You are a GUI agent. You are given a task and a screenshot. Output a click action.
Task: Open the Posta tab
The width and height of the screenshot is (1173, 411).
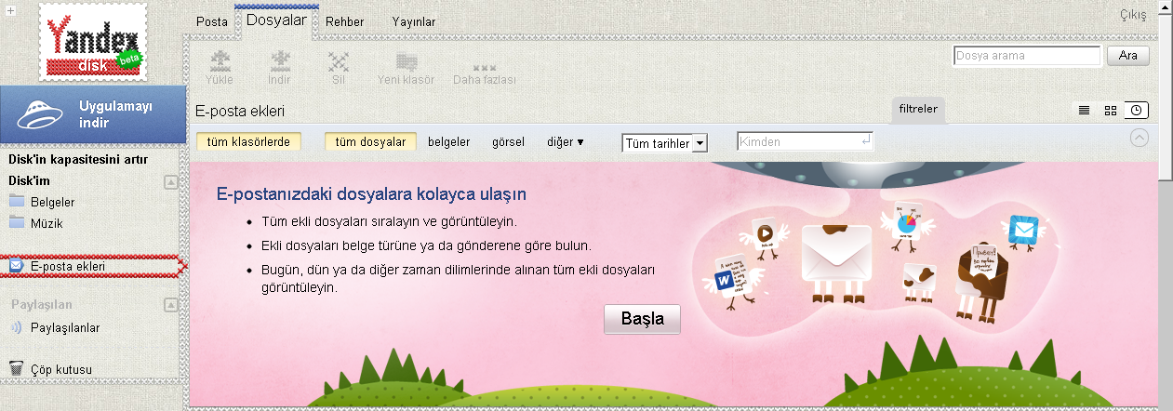tap(212, 21)
